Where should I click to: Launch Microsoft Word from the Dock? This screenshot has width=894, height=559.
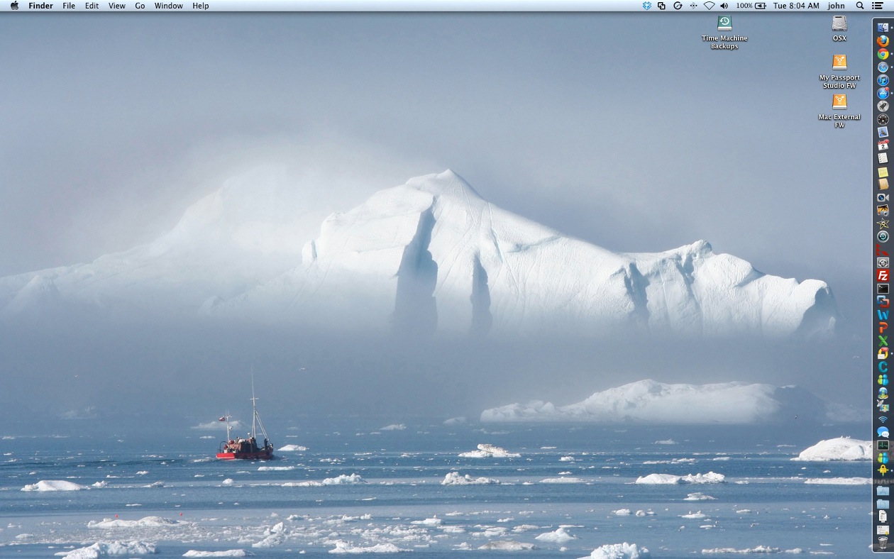pyautogui.click(x=883, y=314)
